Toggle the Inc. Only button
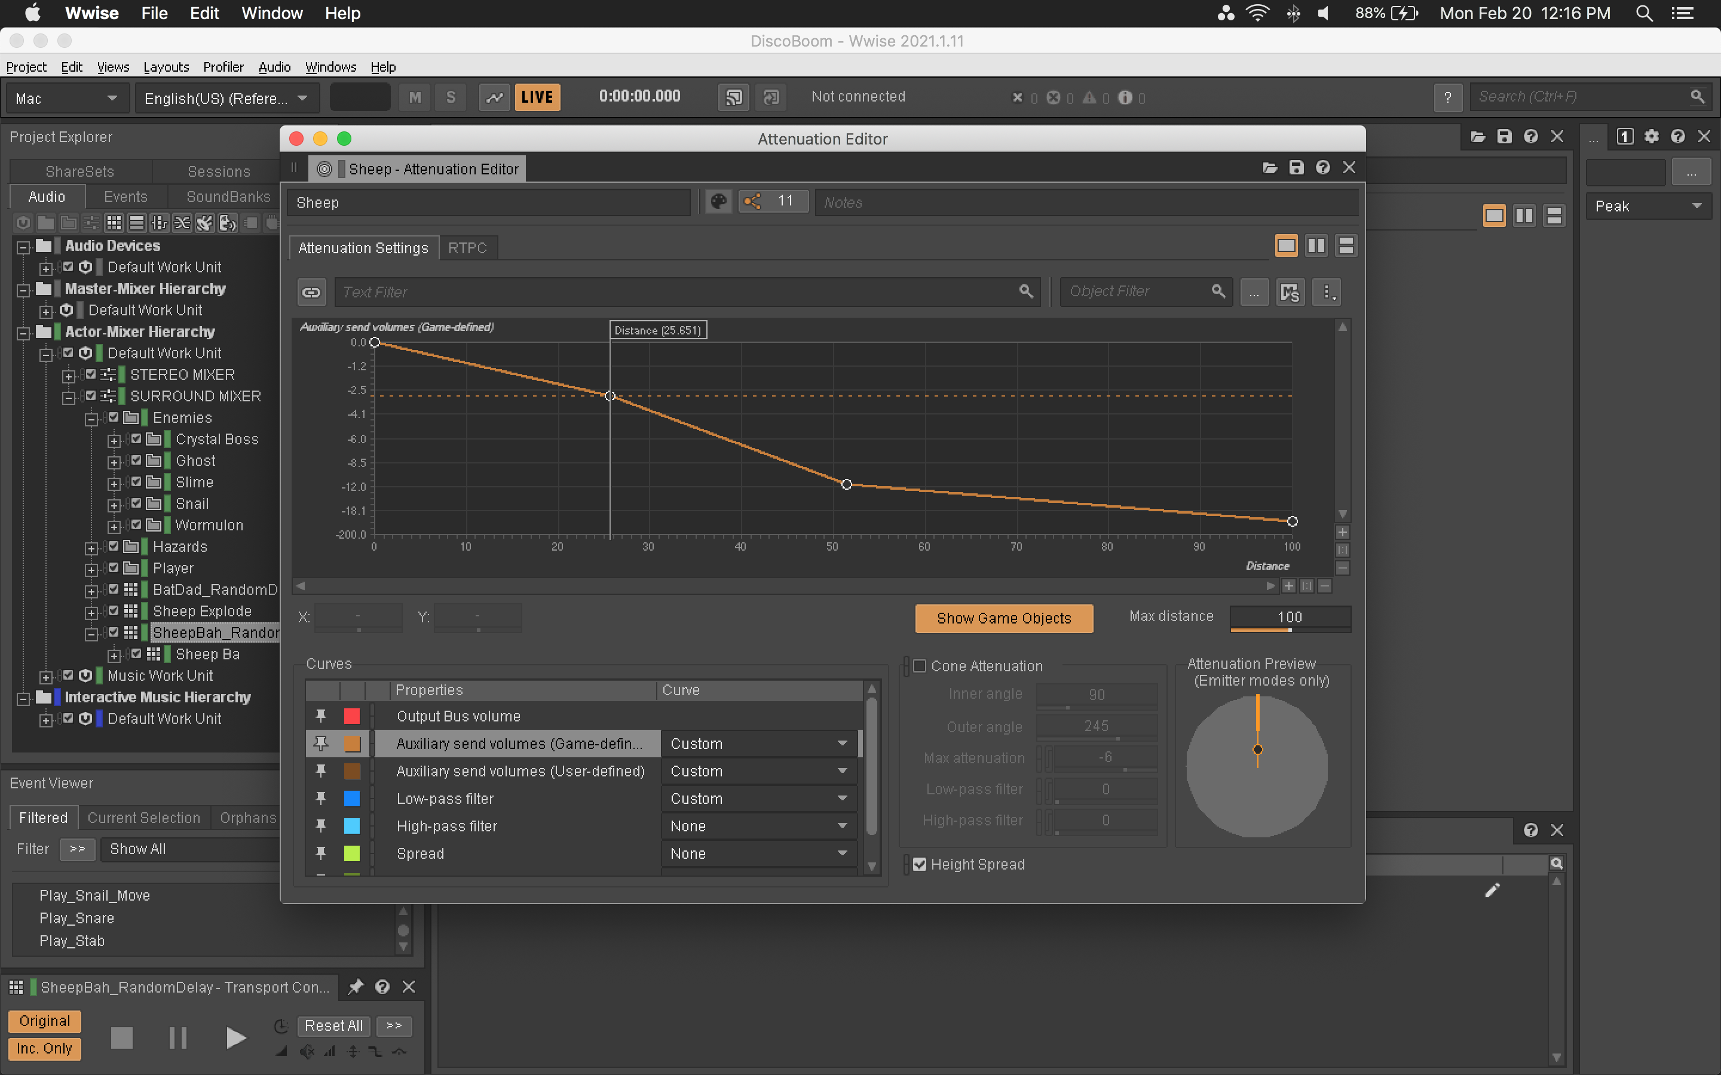 tap(44, 1049)
